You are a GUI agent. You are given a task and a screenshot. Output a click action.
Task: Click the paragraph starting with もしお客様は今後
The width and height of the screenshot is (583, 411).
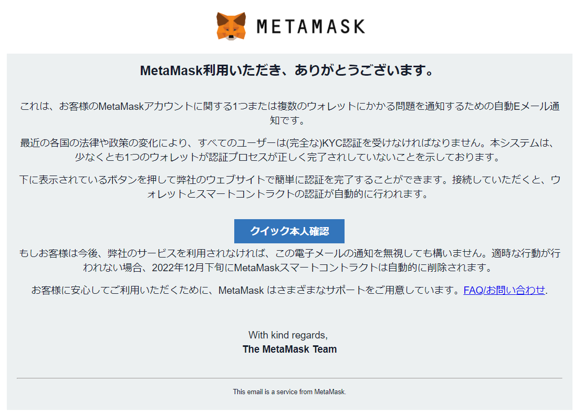[289, 260]
